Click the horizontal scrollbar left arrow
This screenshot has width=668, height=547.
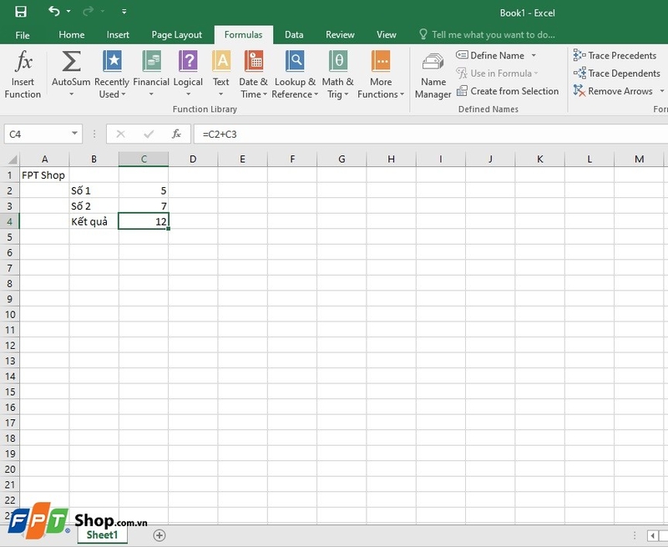point(653,535)
